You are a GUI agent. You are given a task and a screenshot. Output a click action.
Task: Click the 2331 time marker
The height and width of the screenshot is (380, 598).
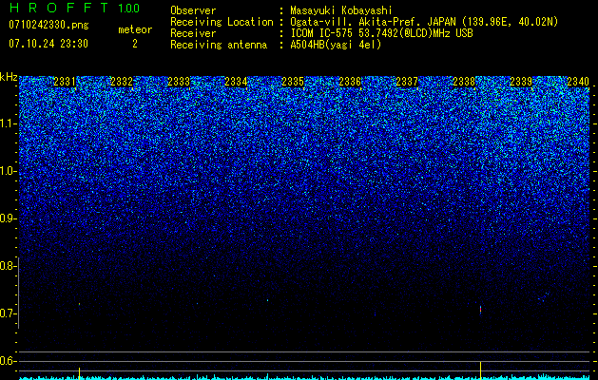(x=65, y=82)
